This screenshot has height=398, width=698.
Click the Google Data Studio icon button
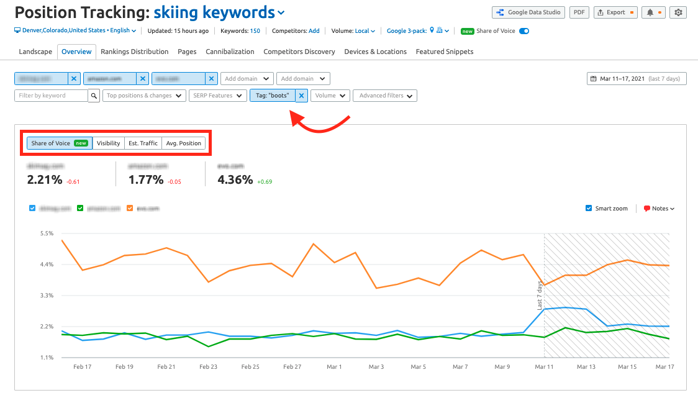tap(501, 12)
